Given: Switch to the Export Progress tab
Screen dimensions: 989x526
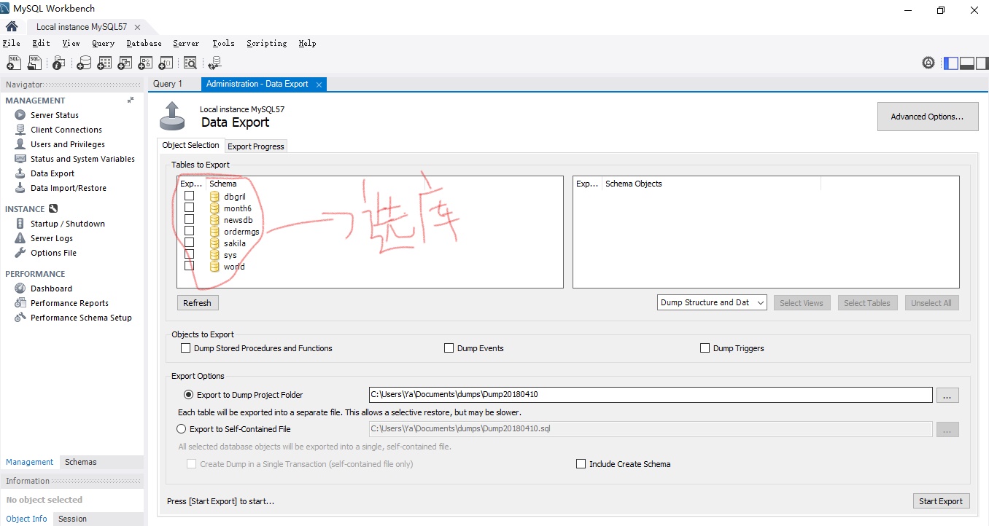Looking at the screenshot, I should click(256, 146).
